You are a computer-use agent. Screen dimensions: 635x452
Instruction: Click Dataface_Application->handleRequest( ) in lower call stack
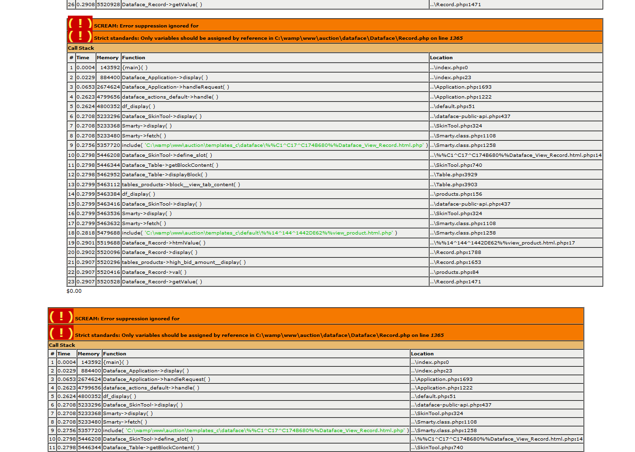157,380
